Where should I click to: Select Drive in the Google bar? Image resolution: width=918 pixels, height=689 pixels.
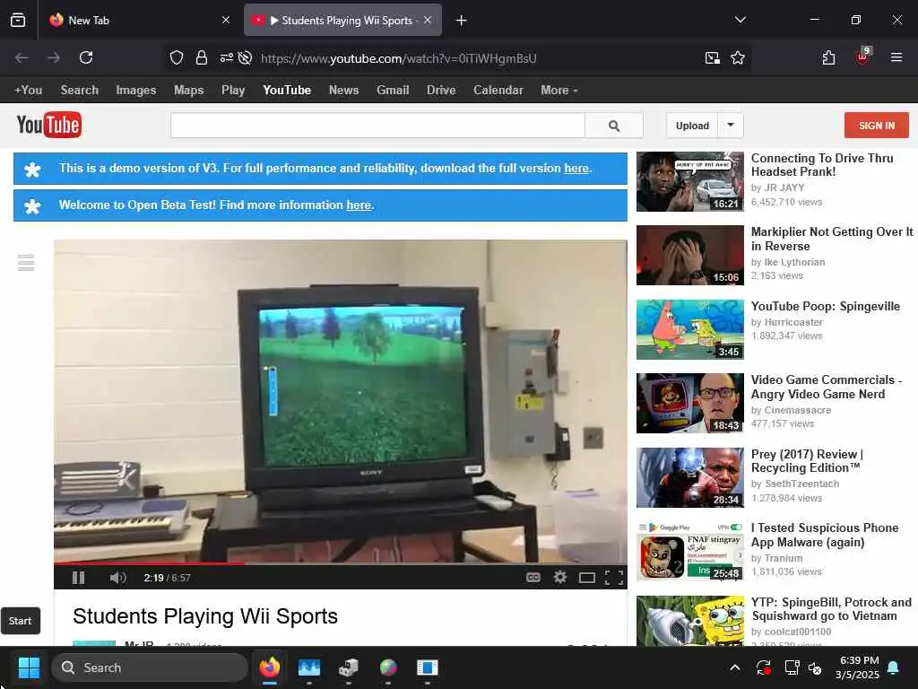(x=441, y=91)
